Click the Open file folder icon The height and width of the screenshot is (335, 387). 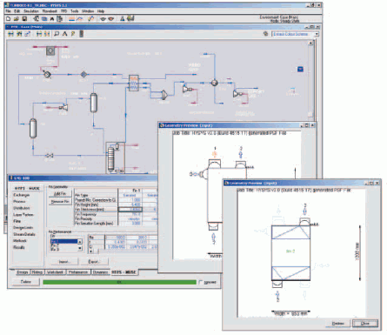point(17,19)
